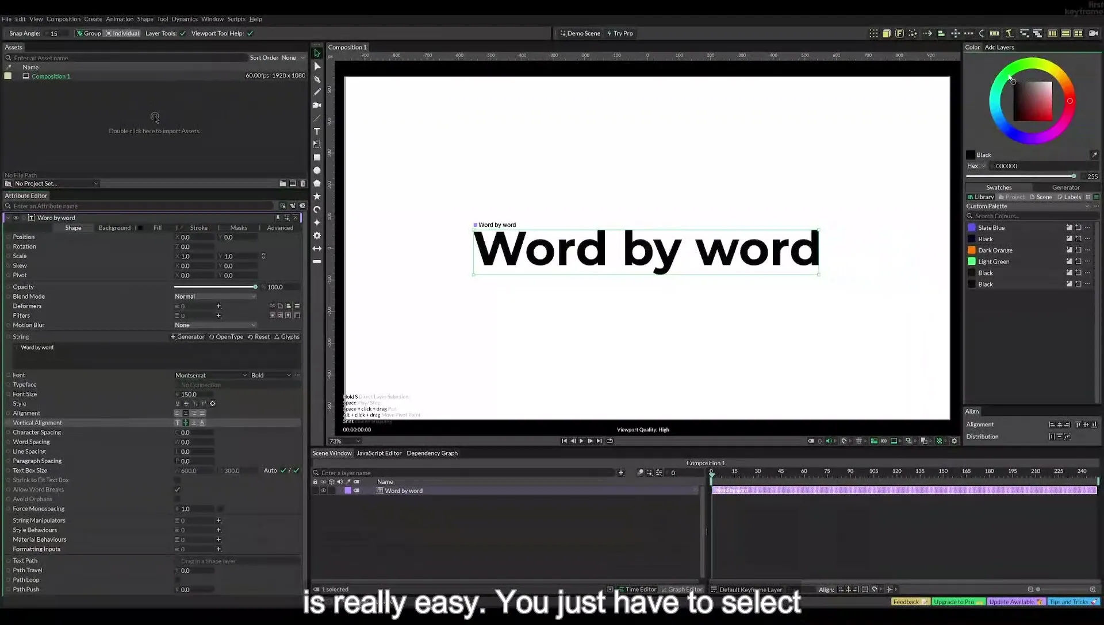Screen dimensions: 1104x625
Task: Click the Upgrade to Pro link
Action: click(x=959, y=601)
